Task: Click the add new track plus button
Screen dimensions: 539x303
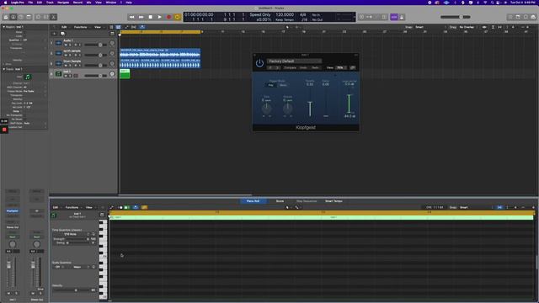Action: click(x=54, y=34)
